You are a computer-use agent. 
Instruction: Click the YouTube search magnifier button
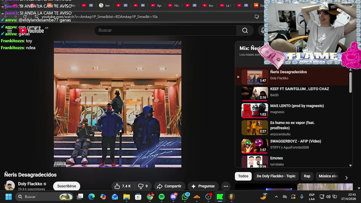point(245,30)
